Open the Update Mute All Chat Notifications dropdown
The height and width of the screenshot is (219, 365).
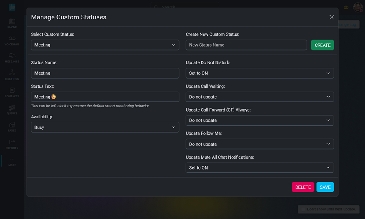[x=260, y=167]
